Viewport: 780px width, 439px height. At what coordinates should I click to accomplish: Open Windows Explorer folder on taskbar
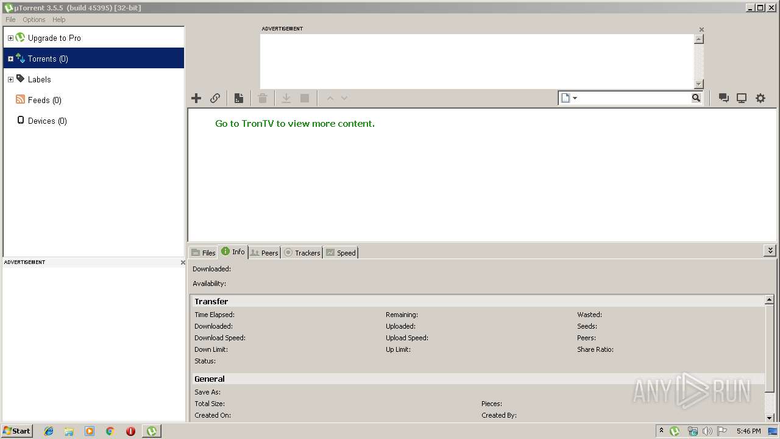69,431
